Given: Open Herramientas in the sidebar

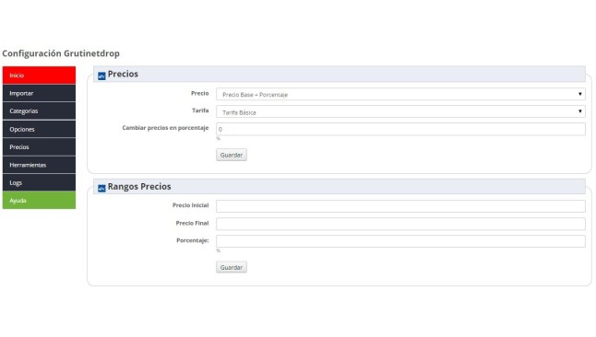Looking at the screenshot, I should (x=39, y=165).
